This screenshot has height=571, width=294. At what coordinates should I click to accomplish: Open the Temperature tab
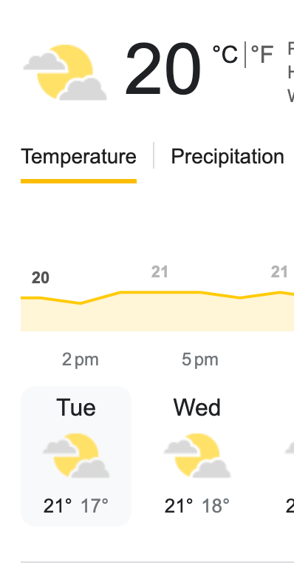[x=78, y=157]
